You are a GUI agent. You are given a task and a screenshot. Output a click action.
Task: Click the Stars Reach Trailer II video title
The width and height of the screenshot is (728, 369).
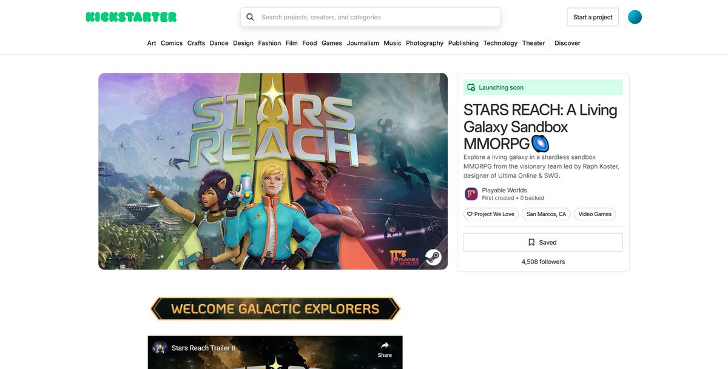click(203, 348)
